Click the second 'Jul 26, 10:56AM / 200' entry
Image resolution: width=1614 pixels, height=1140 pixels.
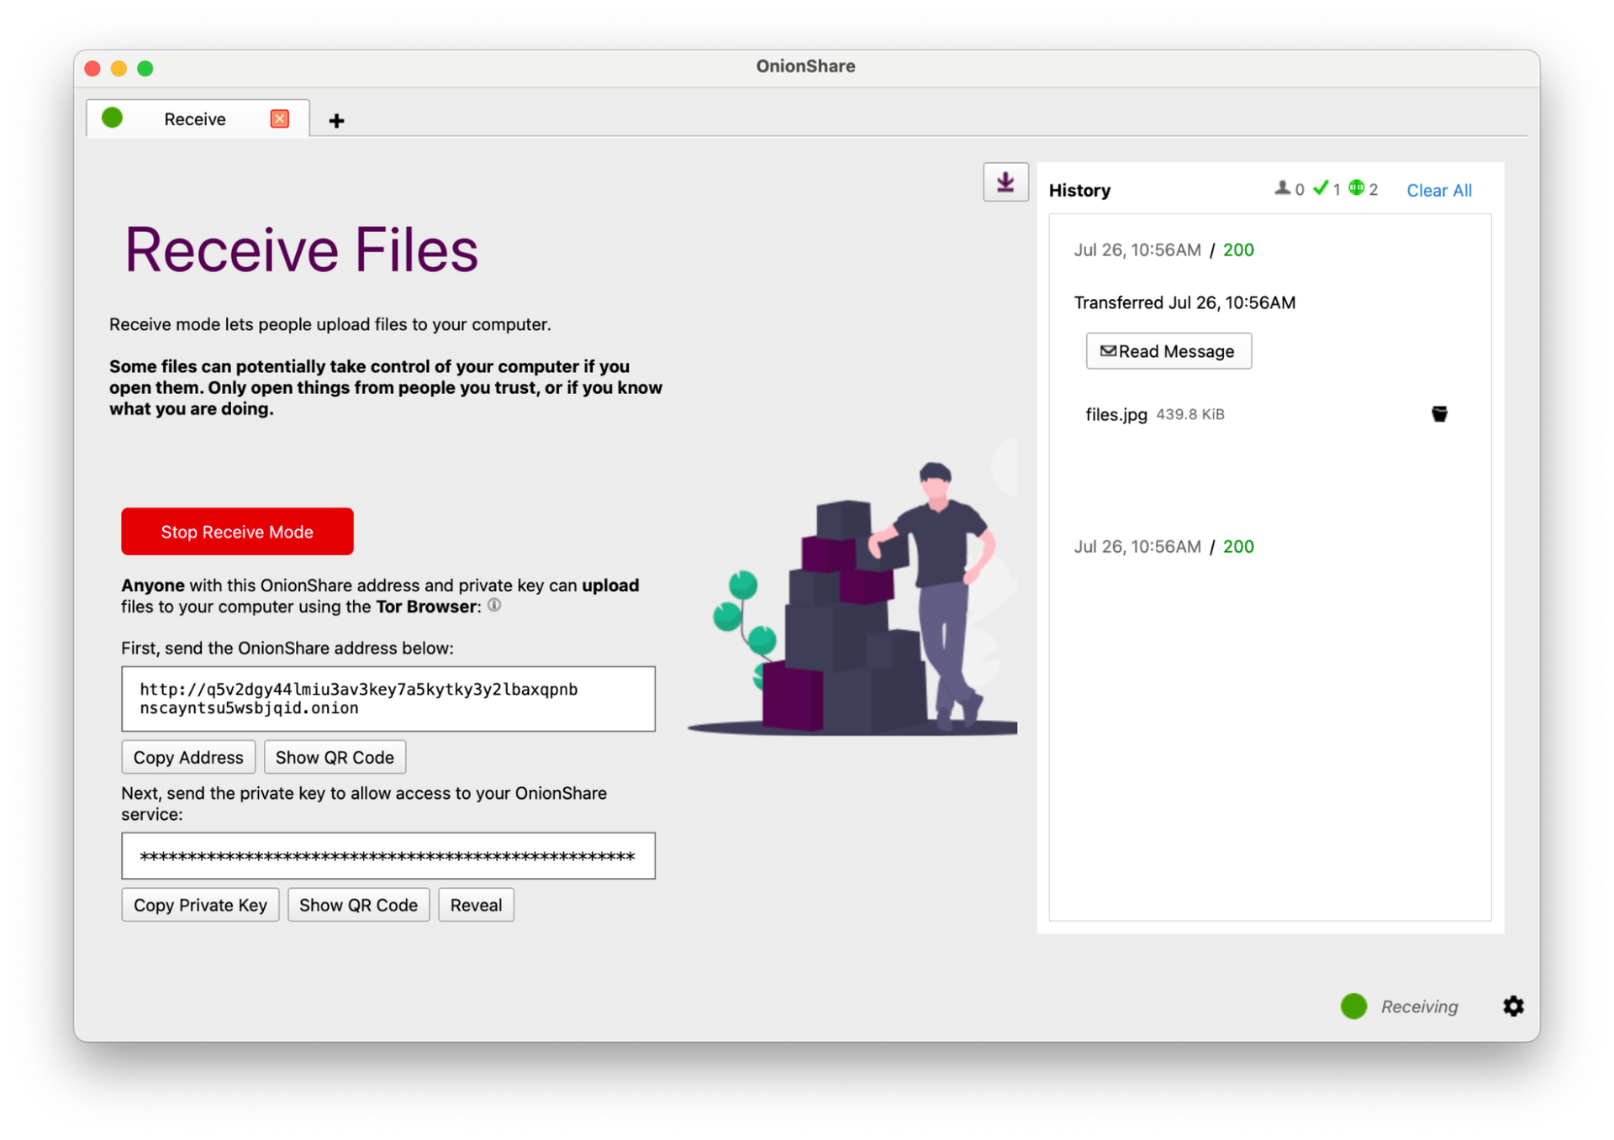tap(1163, 546)
